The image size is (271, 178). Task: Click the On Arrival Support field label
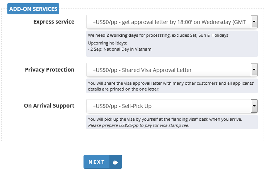pos(49,105)
